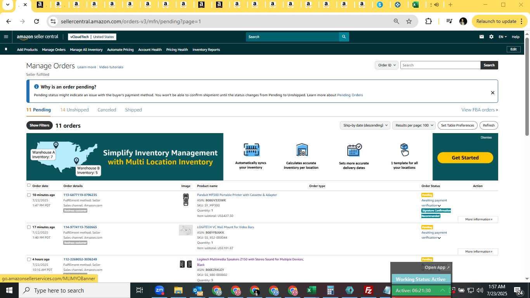Click the header Search input box

[x=292, y=37]
